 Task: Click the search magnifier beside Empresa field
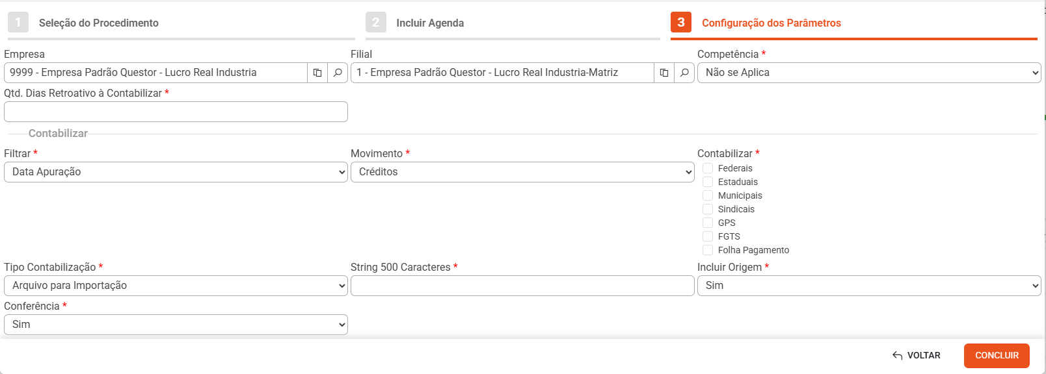click(x=338, y=73)
